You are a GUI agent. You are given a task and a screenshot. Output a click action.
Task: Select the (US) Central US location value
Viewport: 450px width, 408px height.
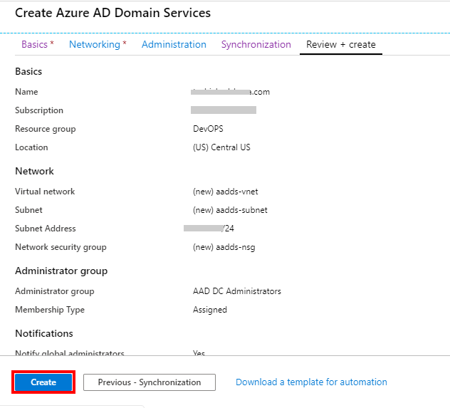pyautogui.click(x=221, y=147)
